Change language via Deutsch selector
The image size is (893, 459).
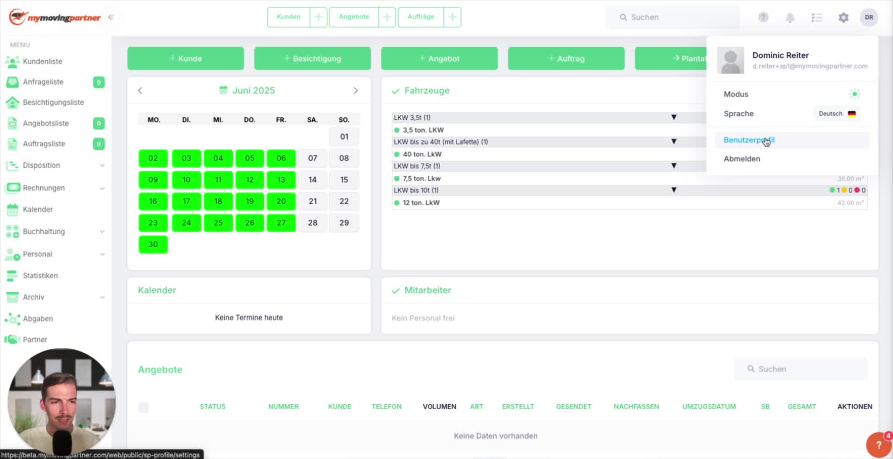[837, 114]
